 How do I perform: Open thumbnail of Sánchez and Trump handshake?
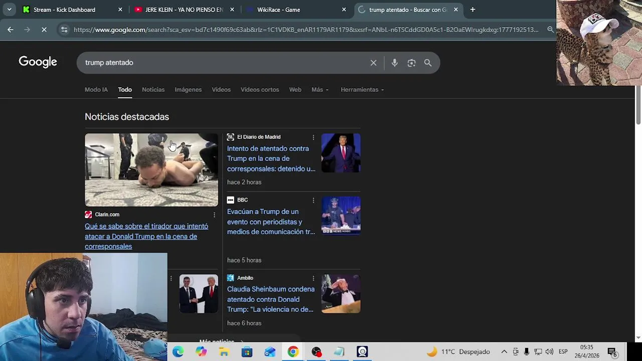199,294
